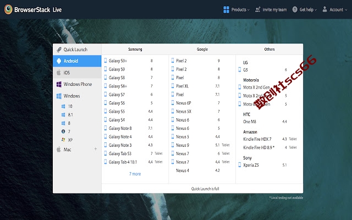Viewport: 352px width, 220px height.
Task: Select the Quick Launch tab
Action: (x=77, y=50)
